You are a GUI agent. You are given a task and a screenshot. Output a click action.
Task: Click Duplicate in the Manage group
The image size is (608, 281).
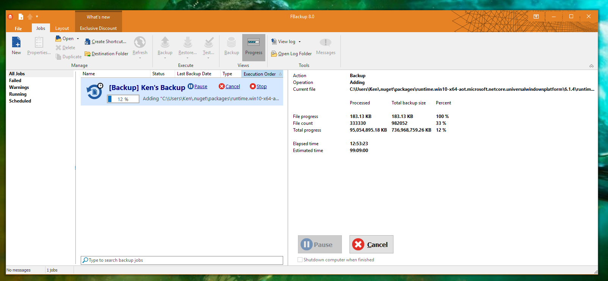[x=69, y=57]
